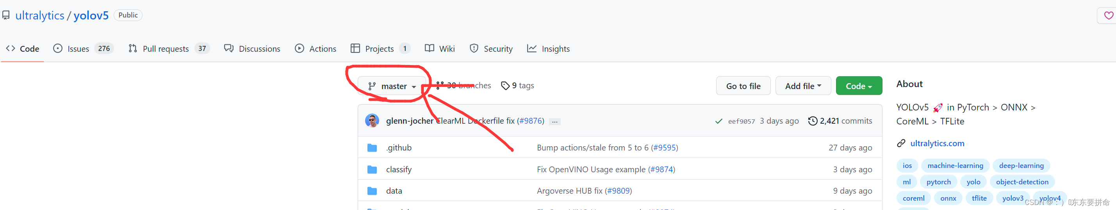Expand the master branch dropdown
The image size is (1116, 210).
coord(392,86)
